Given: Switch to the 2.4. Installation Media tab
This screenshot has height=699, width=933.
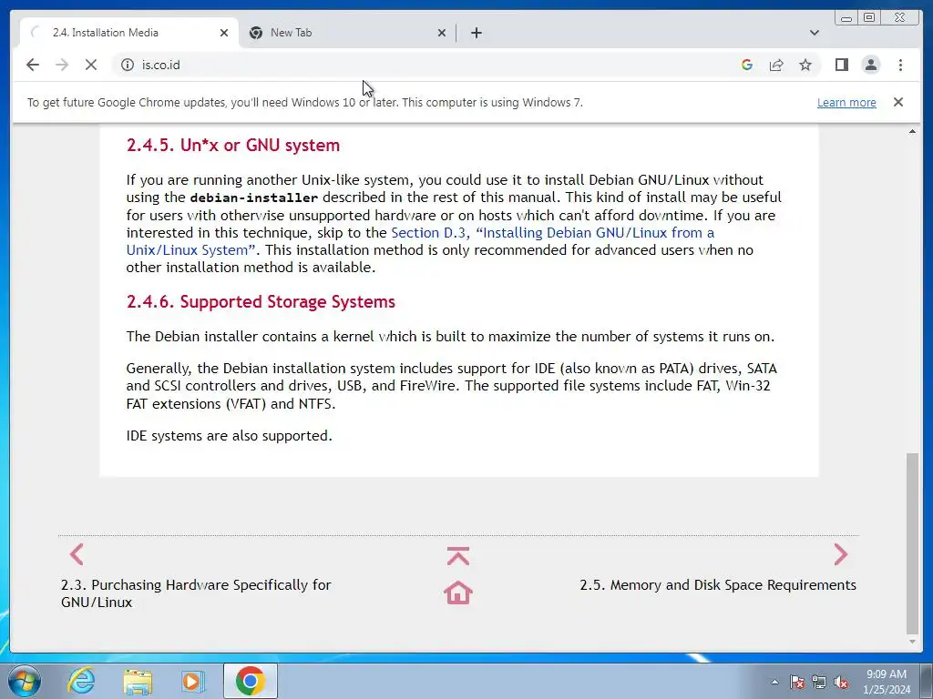Looking at the screenshot, I should 129,33.
